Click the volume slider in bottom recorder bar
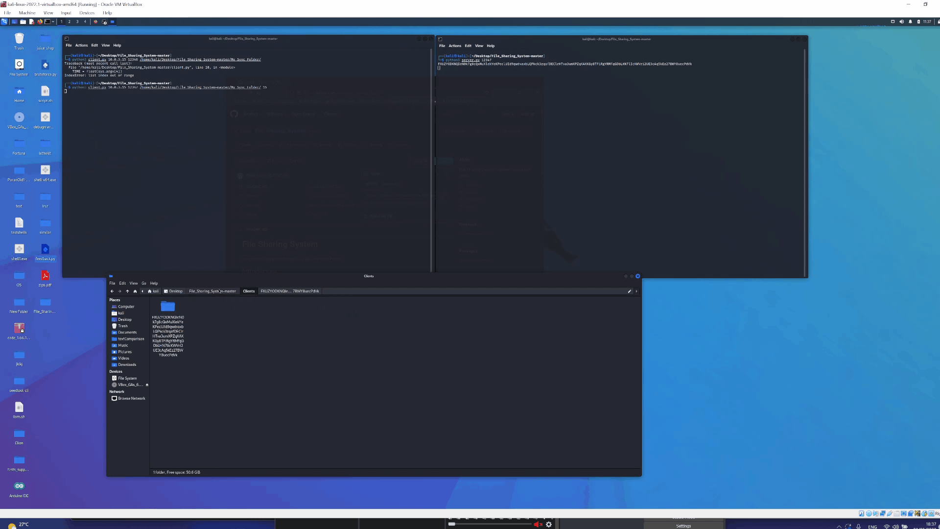 490,524
